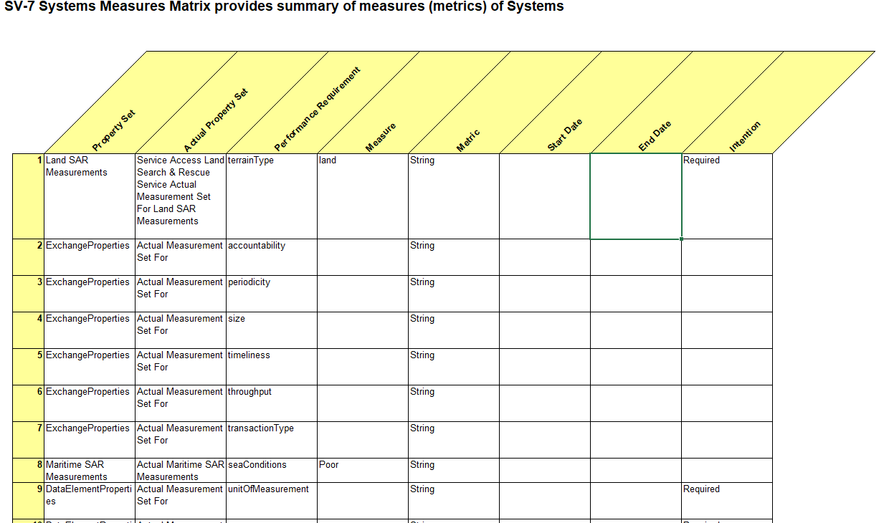Click String in the unitOfMeasurement row
This screenshot has width=884, height=523.
[454, 501]
